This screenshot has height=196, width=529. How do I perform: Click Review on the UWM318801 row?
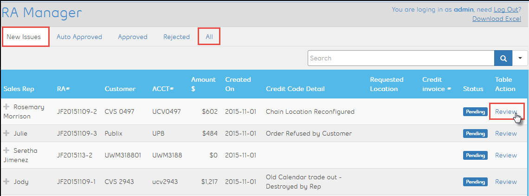(x=506, y=155)
